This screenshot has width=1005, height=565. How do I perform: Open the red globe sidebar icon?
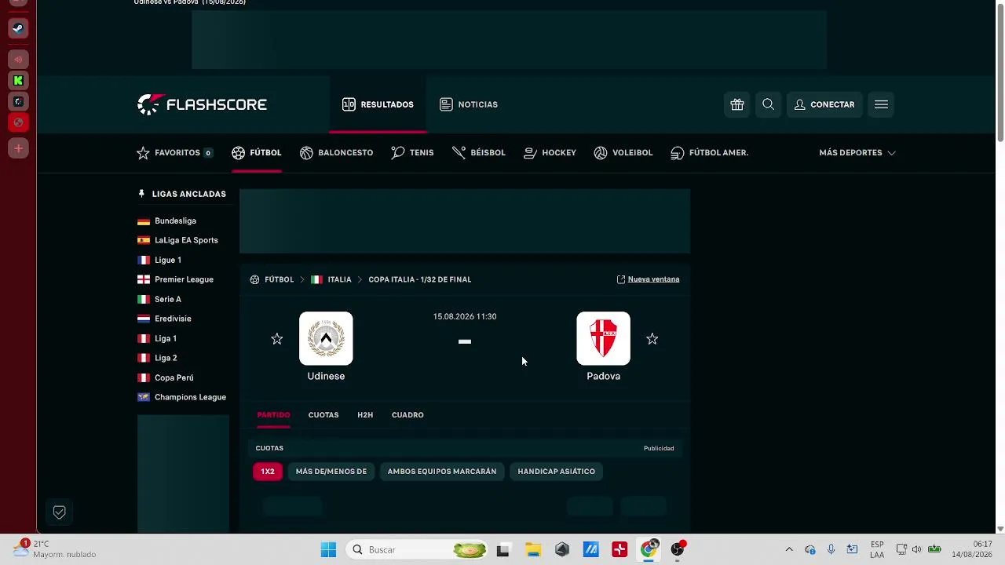click(18, 122)
